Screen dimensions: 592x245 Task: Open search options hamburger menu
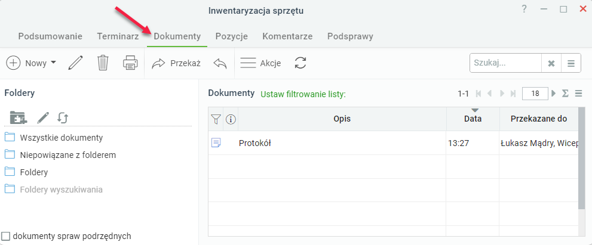click(571, 63)
